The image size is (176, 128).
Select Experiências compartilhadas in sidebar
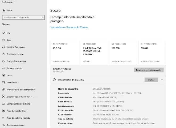coord(19,97)
